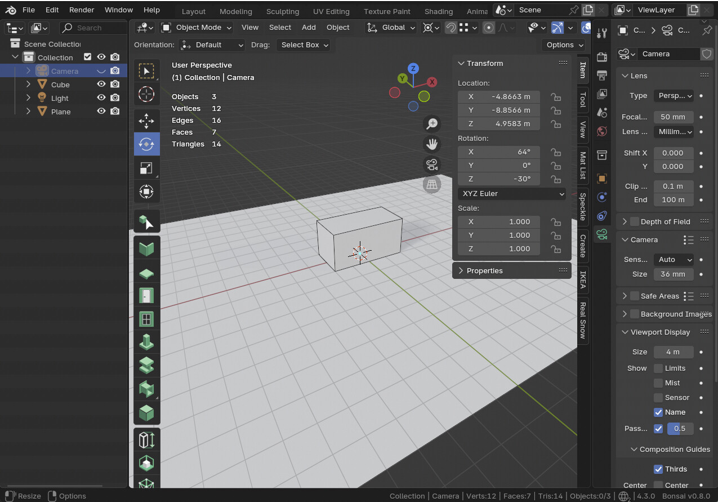This screenshot has width=718, height=502.
Task: Choose the Move tool
Action: click(x=146, y=121)
